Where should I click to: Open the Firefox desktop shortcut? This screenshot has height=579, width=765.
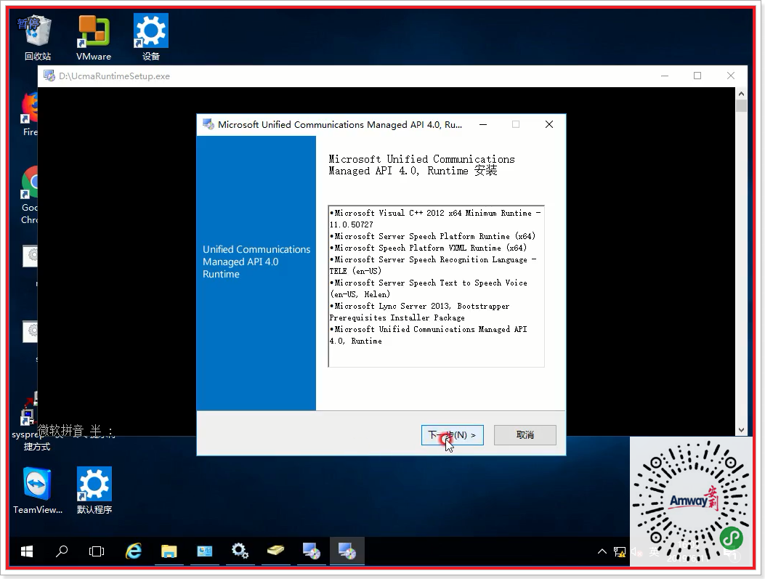tap(30, 115)
